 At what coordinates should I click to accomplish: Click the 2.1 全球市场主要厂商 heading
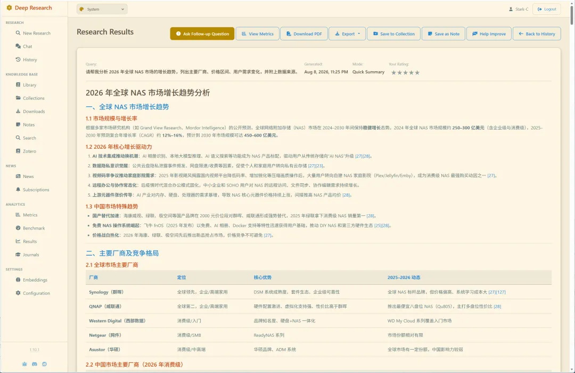(112, 265)
